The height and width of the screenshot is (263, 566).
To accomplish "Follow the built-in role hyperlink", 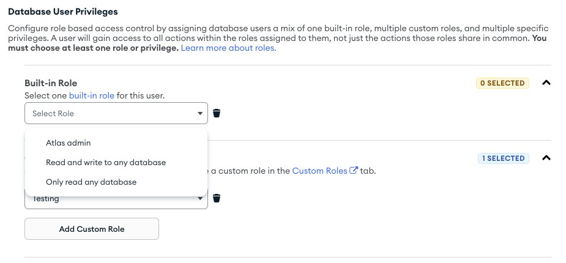I will tap(92, 96).
